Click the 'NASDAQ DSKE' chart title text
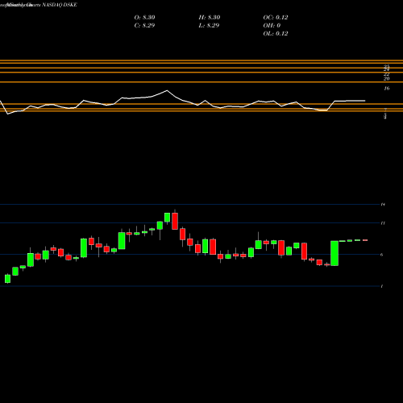The image size is (403, 403). tap(60, 5)
